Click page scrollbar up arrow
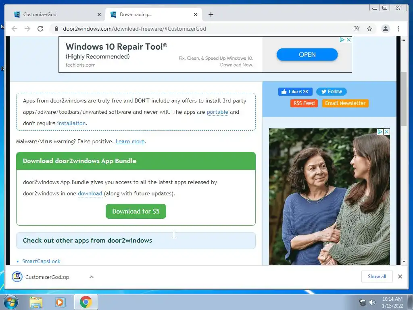Viewport: 413px width, 310px height. 404,40
